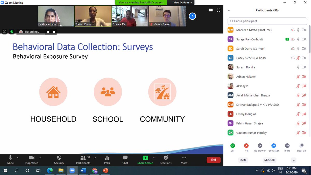Click the Mute All button
311x175 pixels.
point(269,160)
